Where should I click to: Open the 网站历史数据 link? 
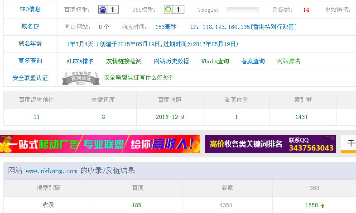171,61
